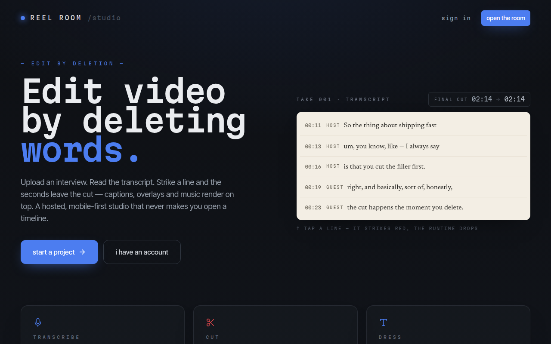Click the i have an account button
Viewport: 551px width, 344px height.
point(142,252)
